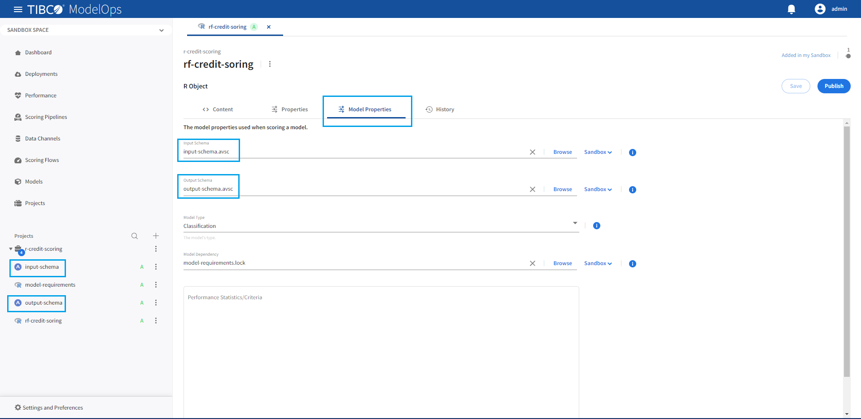Open the hamburger navigation menu
The image size is (861, 419).
pos(18,9)
